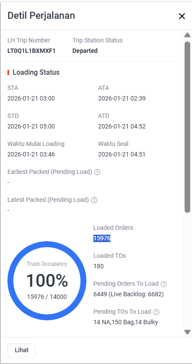Click the vertical scrollbar thumb

(x=187, y=127)
